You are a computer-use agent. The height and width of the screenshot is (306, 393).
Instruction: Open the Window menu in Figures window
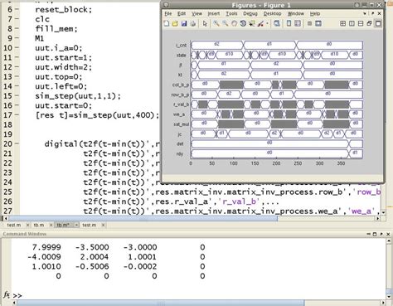pos(296,13)
